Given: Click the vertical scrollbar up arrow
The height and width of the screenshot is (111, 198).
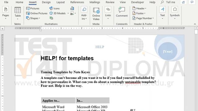Looking at the screenshot, I should [196, 28].
